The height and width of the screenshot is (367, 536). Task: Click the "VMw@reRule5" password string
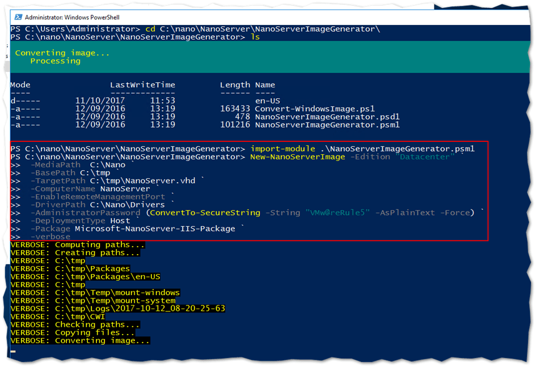pyautogui.click(x=337, y=213)
